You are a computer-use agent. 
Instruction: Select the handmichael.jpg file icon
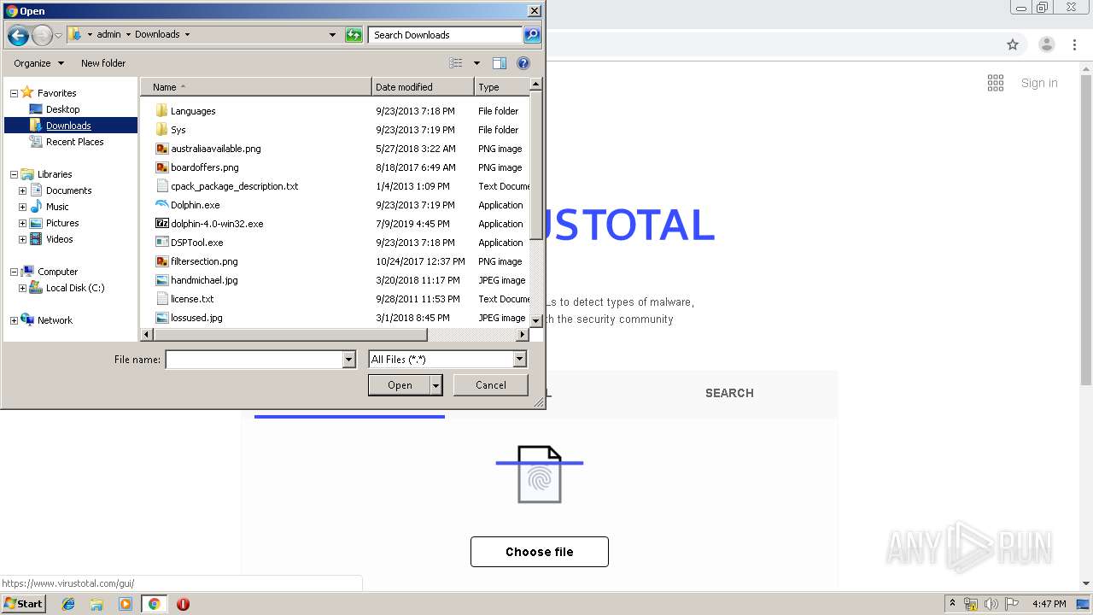tap(162, 280)
